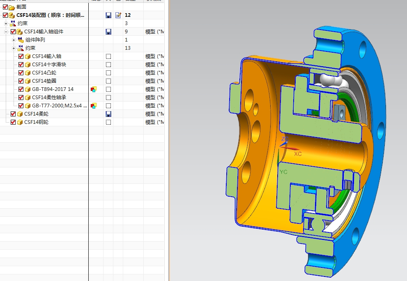Viewport: 407px width, 281px height.
Task: Click the top-level 约束 constraints icon
Action: pos(13,23)
